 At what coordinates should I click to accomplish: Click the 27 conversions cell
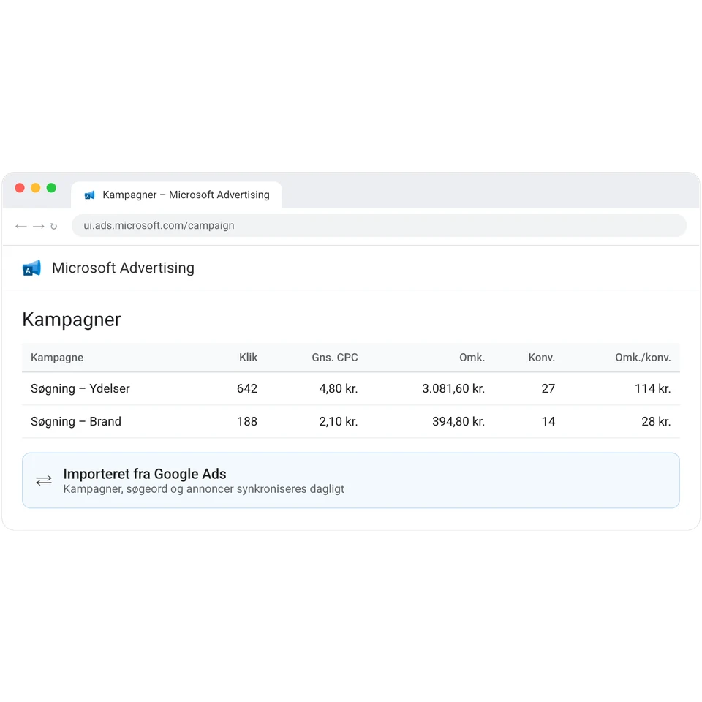pos(548,388)
